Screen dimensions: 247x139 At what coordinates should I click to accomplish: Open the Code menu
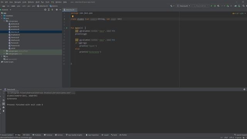click(x=24, y=2)
